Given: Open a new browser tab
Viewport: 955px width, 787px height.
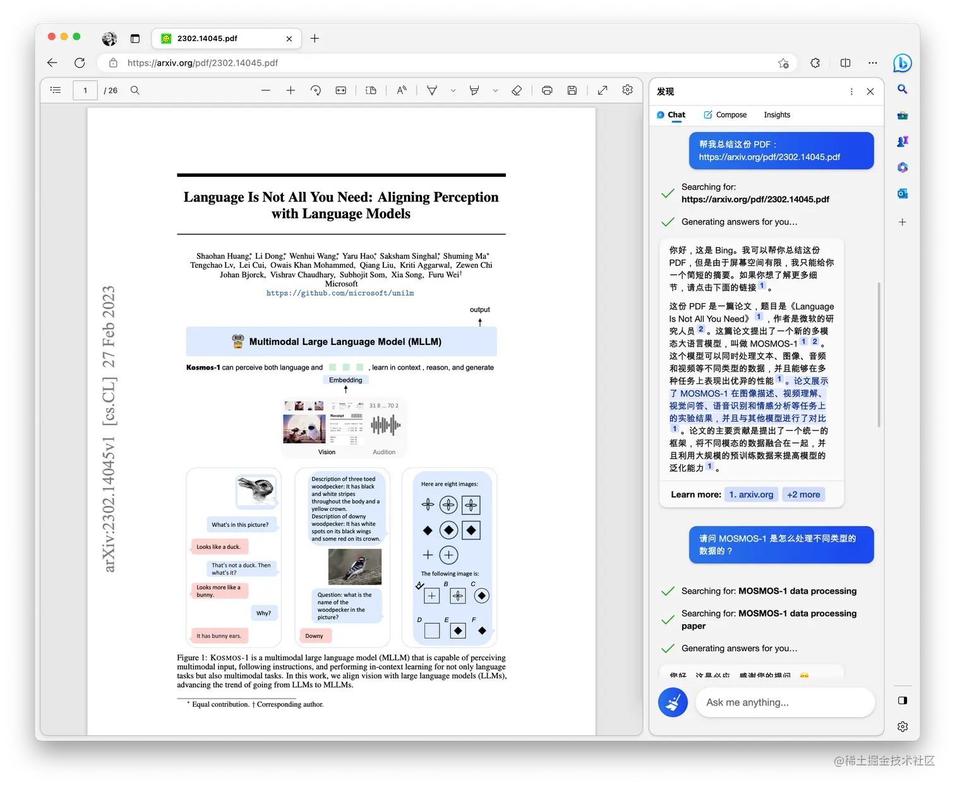Looking at the screenshot, I should [315, 39].
